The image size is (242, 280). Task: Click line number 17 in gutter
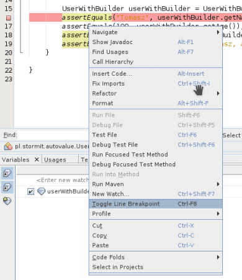click(8, 26)
